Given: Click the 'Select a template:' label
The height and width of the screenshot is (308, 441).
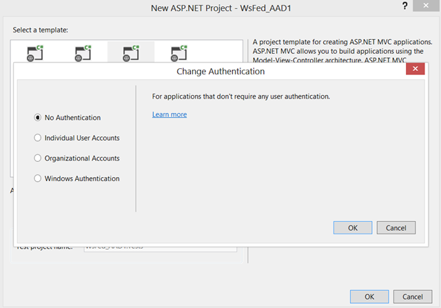Looking at the screenshot, I should coord(40,30).
